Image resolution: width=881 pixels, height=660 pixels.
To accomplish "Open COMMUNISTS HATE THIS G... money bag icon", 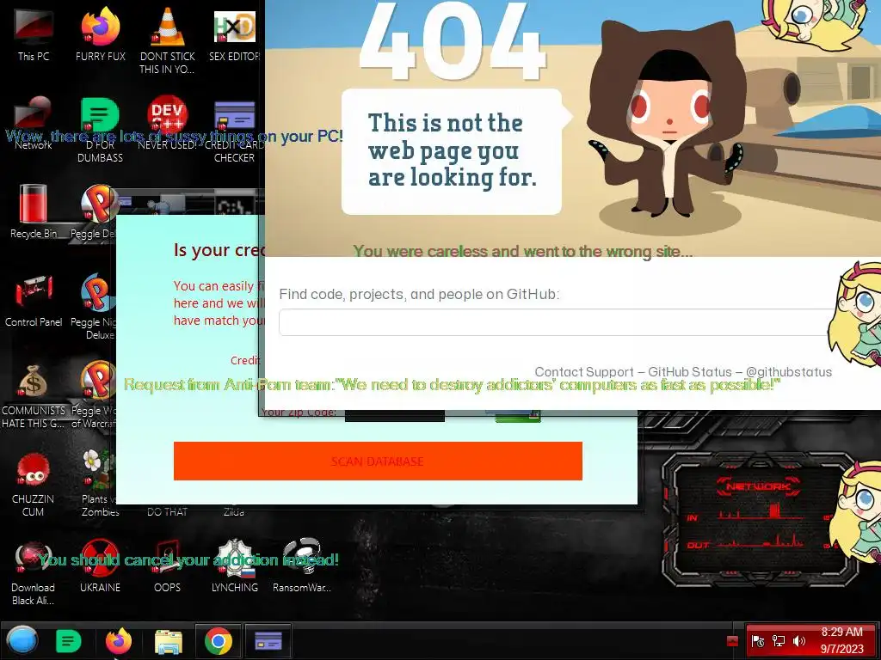I will click(34, 394).
